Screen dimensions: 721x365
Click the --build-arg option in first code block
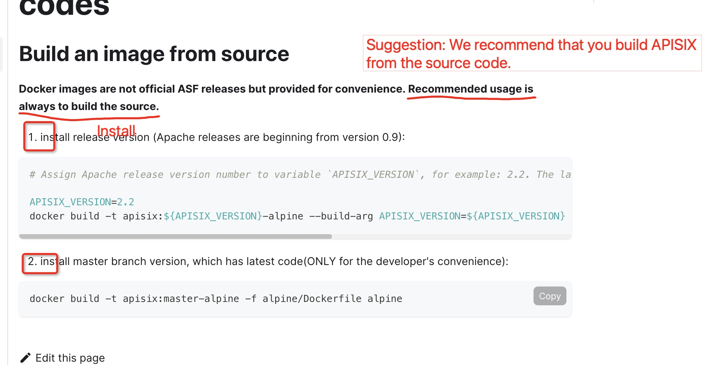341,216
